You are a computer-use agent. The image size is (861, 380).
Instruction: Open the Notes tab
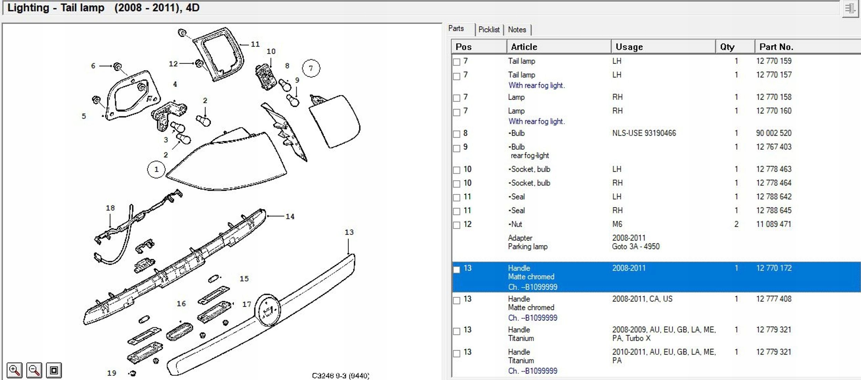pyautogui.click(x=517, y=30)
